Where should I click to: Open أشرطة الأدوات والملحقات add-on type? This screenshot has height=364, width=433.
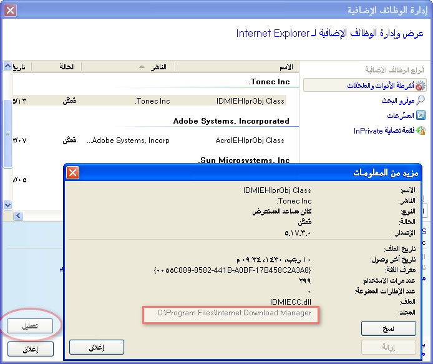(364, 85)
